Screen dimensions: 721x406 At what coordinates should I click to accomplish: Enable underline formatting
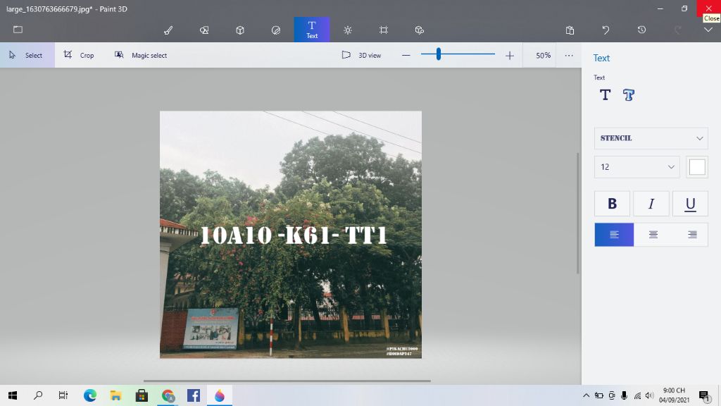click(689, 203)
